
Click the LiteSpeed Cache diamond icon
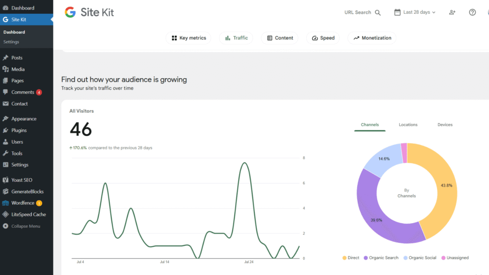point(5,214)
